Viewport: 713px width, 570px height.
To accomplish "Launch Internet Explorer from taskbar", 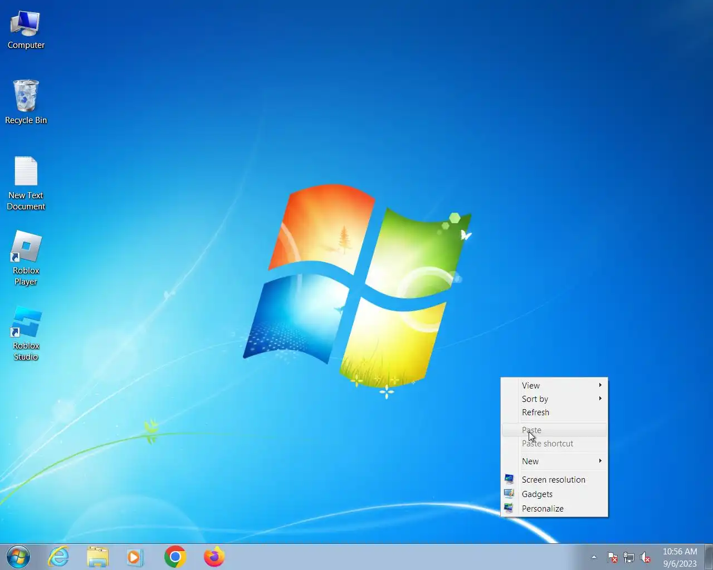I will pyautogui.click(x=58, y=557).
